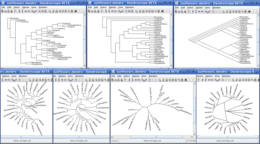Open the View menu in the radial phylogram window
Viewport: 260px width, 144px height.
tap(144, 76)
